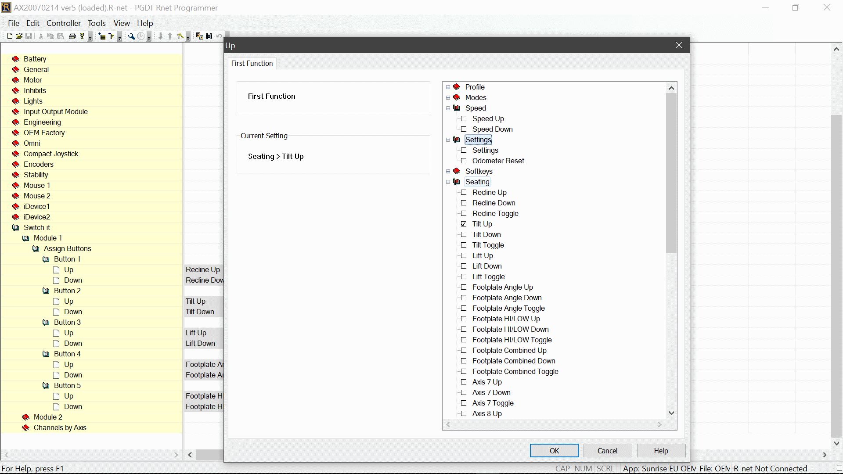Click the yellow question mark help icon

point(82,36)
